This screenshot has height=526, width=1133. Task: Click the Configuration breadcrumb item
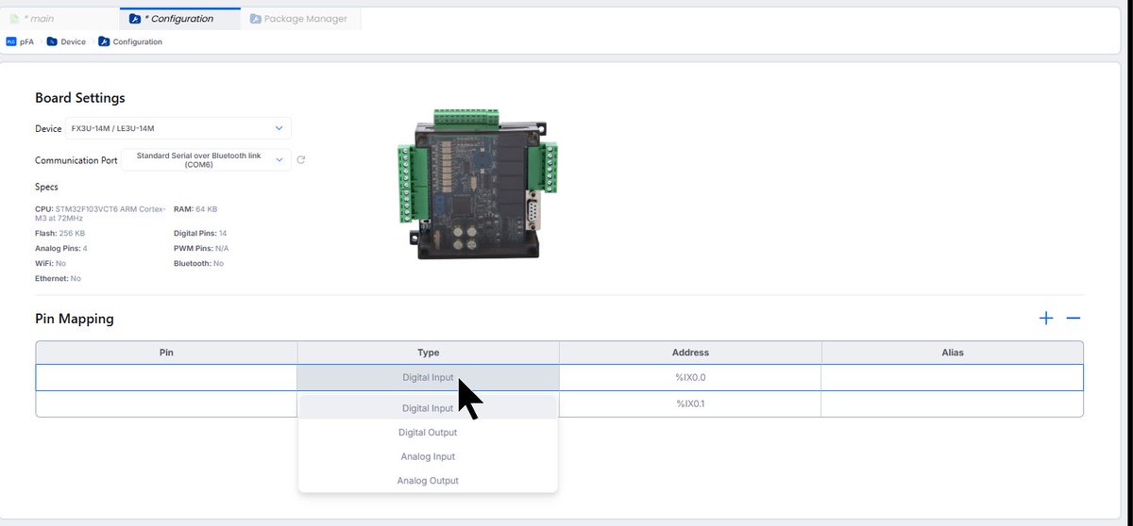(130, 41)
